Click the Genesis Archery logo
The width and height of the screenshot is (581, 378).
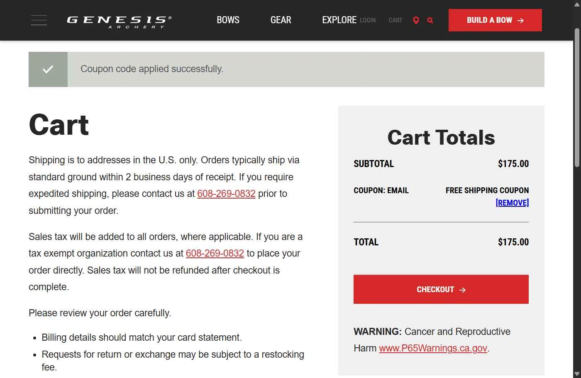(x=119, y=22)
